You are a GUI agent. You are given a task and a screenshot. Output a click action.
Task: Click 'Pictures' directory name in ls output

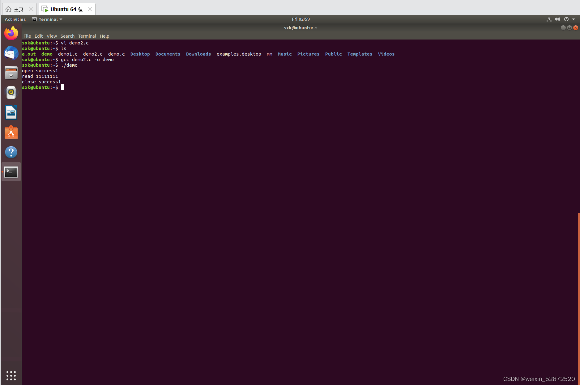(308, 54)
